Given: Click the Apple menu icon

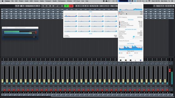Looking at the screenshot, I should 2,1.
